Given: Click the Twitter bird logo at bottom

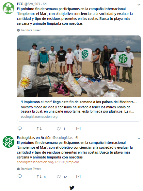Looking at the screenshot, I should [72, 187].
